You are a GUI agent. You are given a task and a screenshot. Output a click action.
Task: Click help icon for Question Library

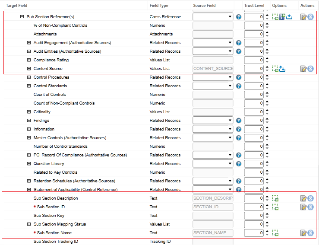239,164
